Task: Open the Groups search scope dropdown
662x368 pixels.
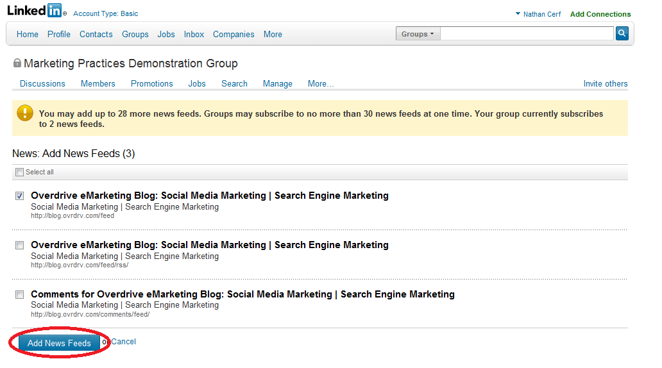Action: [418, 34]
